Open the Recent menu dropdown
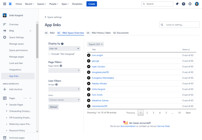 tap(30, 4)
